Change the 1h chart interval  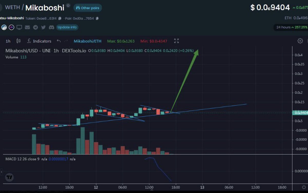pos(8,41)
